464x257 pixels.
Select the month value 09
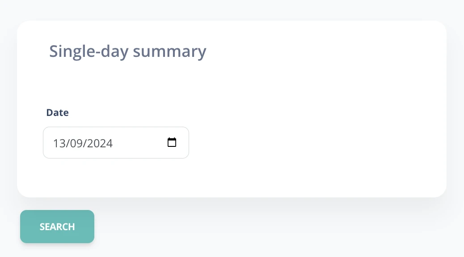click(76, 143)
